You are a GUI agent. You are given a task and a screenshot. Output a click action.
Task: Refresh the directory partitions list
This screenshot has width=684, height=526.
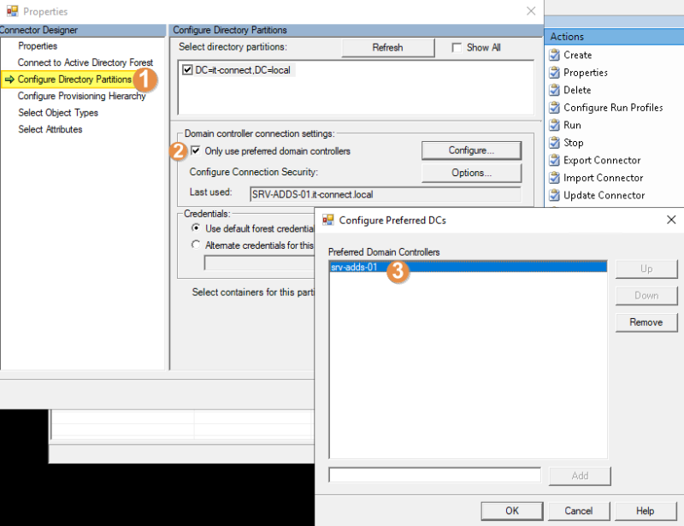coord(387,47)
